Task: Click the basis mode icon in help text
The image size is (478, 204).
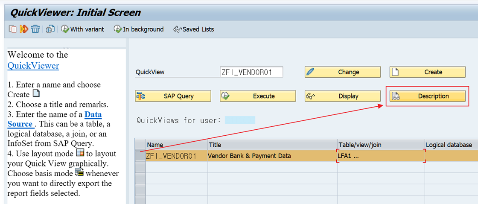Action: pos(79,172)
